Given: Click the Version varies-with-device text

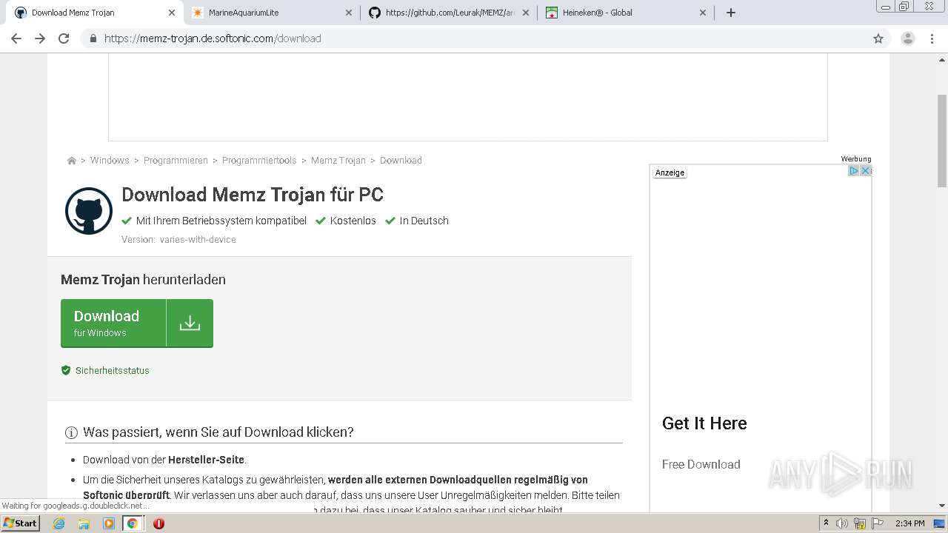Looking at the screenshot, I should point(178,240).
